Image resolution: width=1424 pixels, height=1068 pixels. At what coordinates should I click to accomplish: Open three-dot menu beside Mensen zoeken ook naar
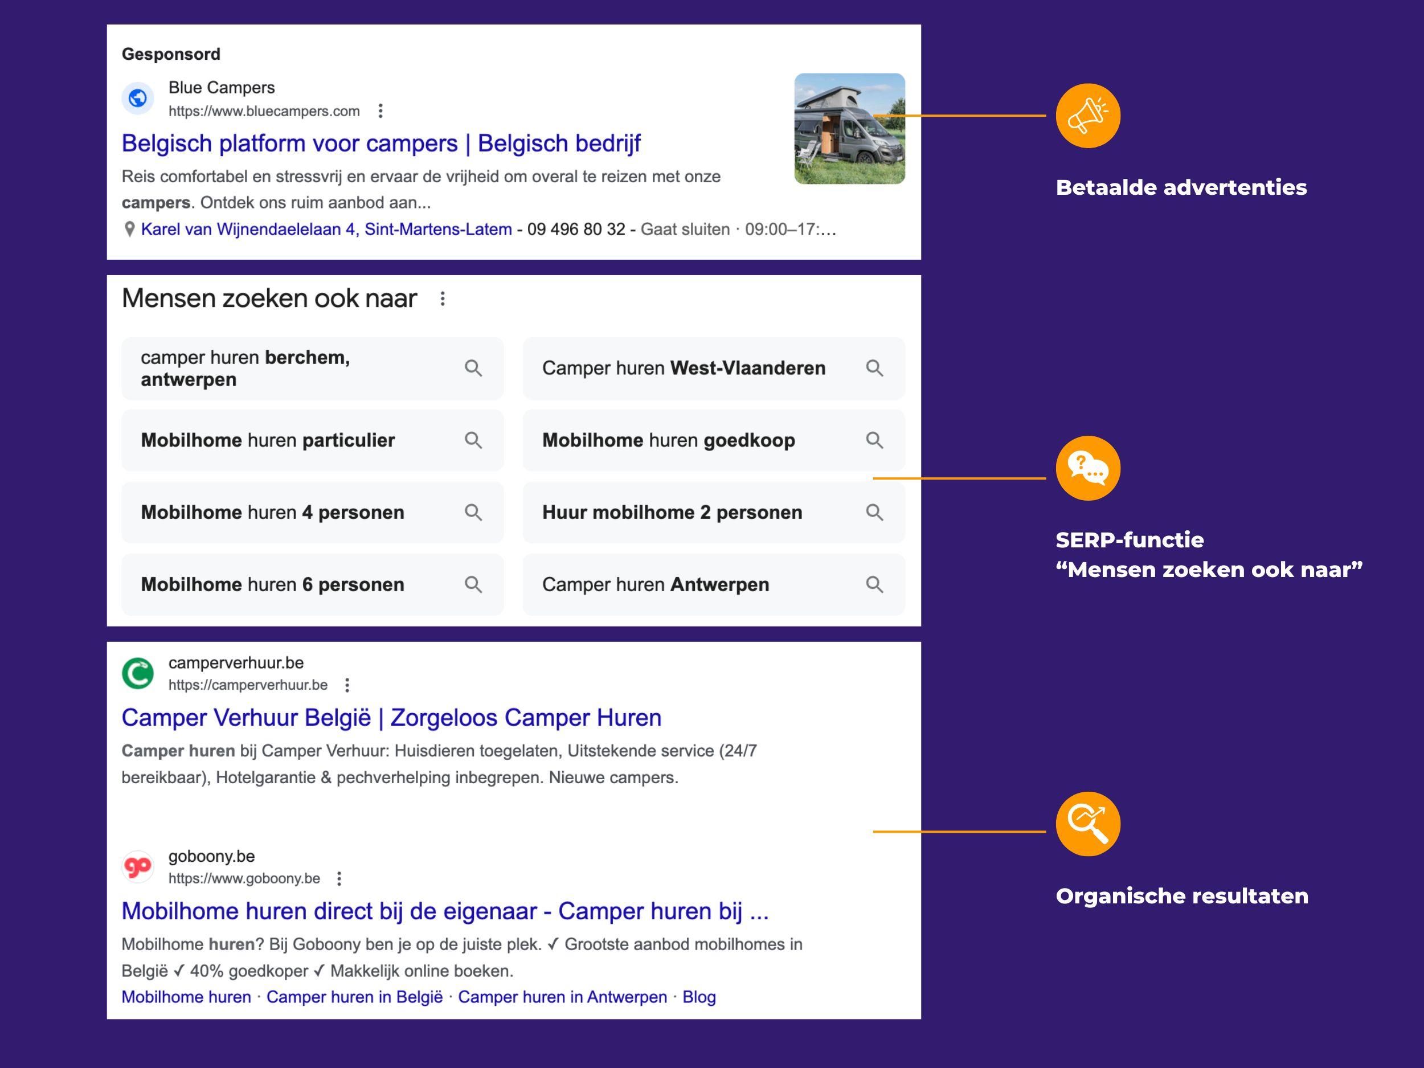coord(442,298)
